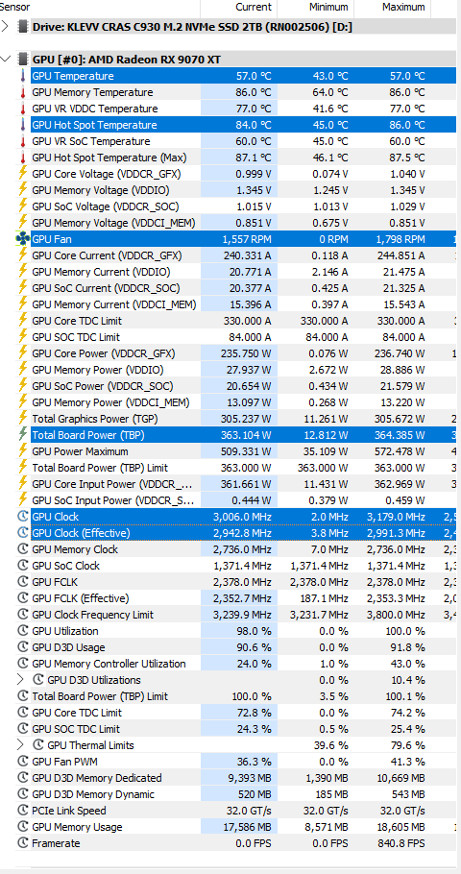461x874 pixels.
Task: Click clock icon beside GPU Fan PWM
Action: coord(23,762)
